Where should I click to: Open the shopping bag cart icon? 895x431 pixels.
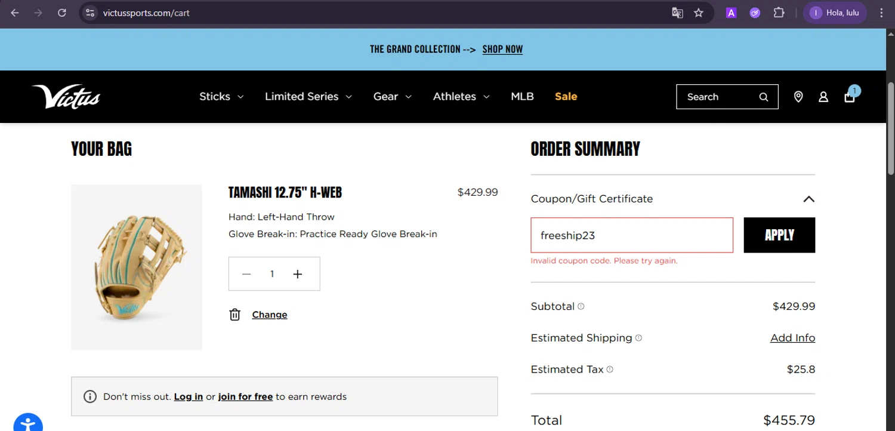click(x=850, y=97)
